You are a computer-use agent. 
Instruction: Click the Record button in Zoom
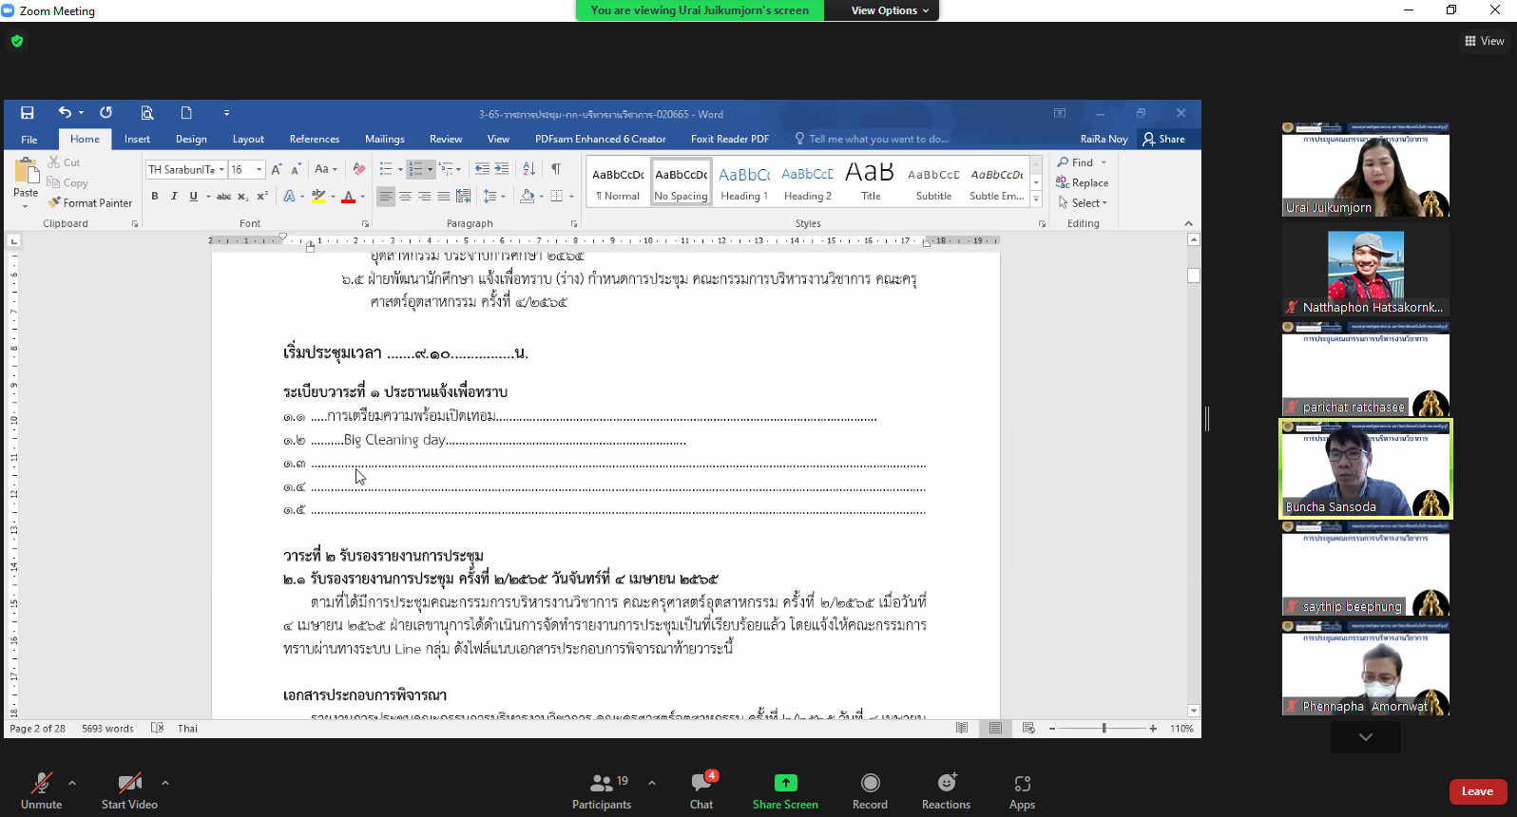pos(870,790)
